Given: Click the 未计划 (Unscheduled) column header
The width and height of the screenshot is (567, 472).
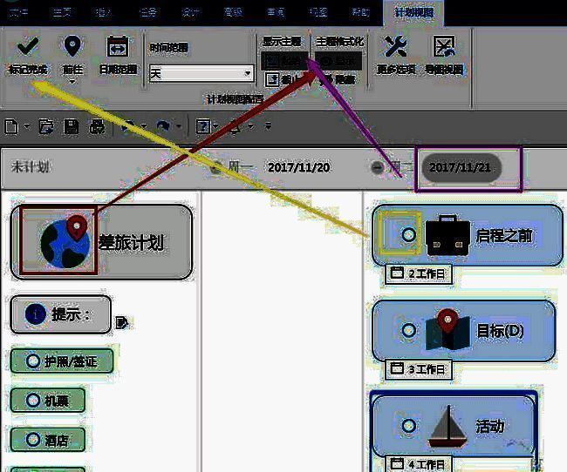Looking at the screenshot, I should pyautogui.click(x=30, y=167).
